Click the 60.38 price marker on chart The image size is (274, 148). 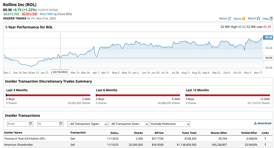(268, 37)
